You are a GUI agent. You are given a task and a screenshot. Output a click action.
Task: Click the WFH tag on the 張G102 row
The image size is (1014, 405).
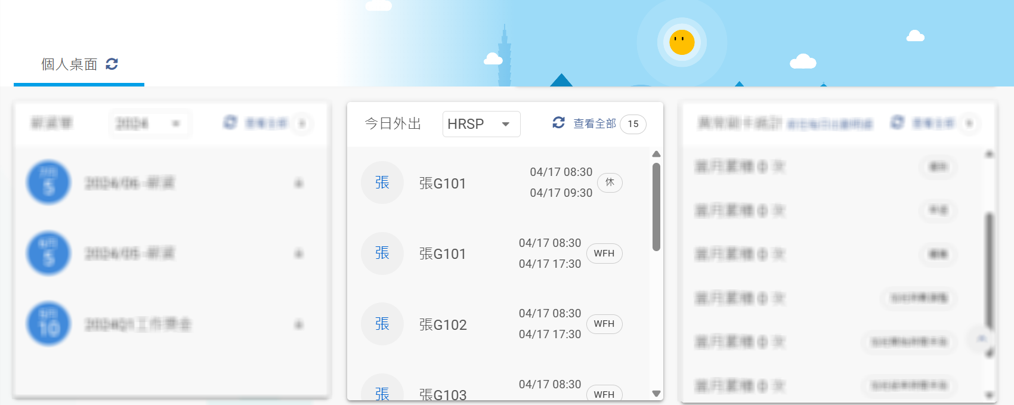(604, 324)
